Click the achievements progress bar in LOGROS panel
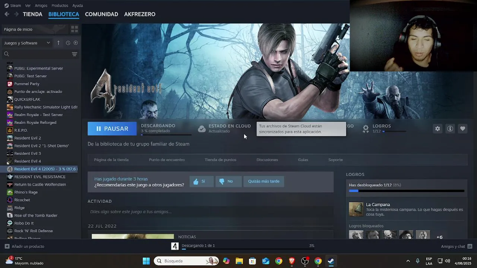The image size is (477, 268). coord(407,191)
